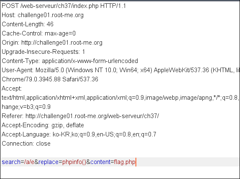Click the /a/e search value

29,162
